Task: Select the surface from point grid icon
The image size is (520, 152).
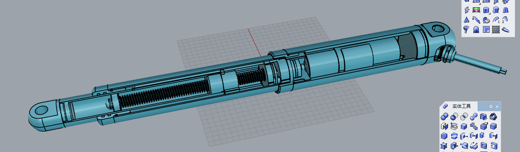Action: 496,30
